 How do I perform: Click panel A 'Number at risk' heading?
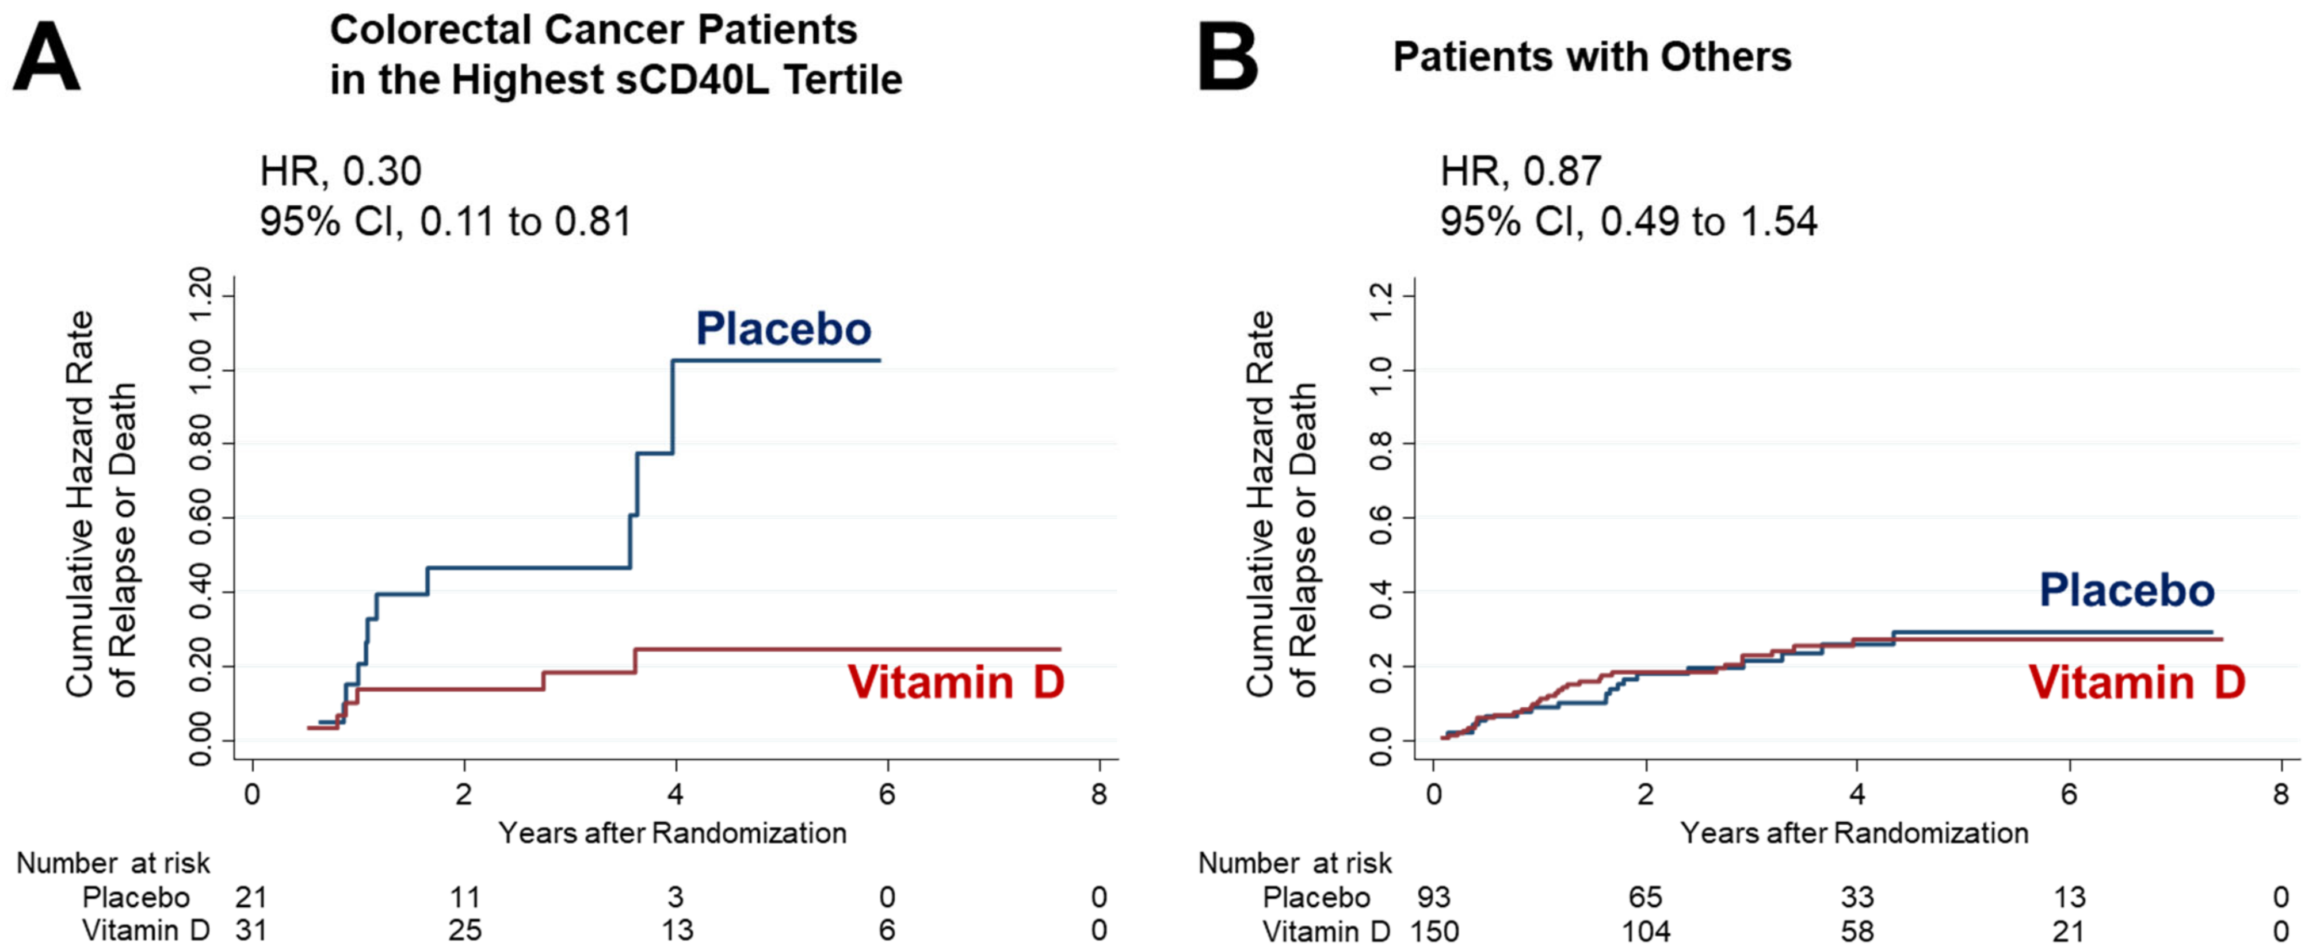pyautogui.click(x=113, y=863)
